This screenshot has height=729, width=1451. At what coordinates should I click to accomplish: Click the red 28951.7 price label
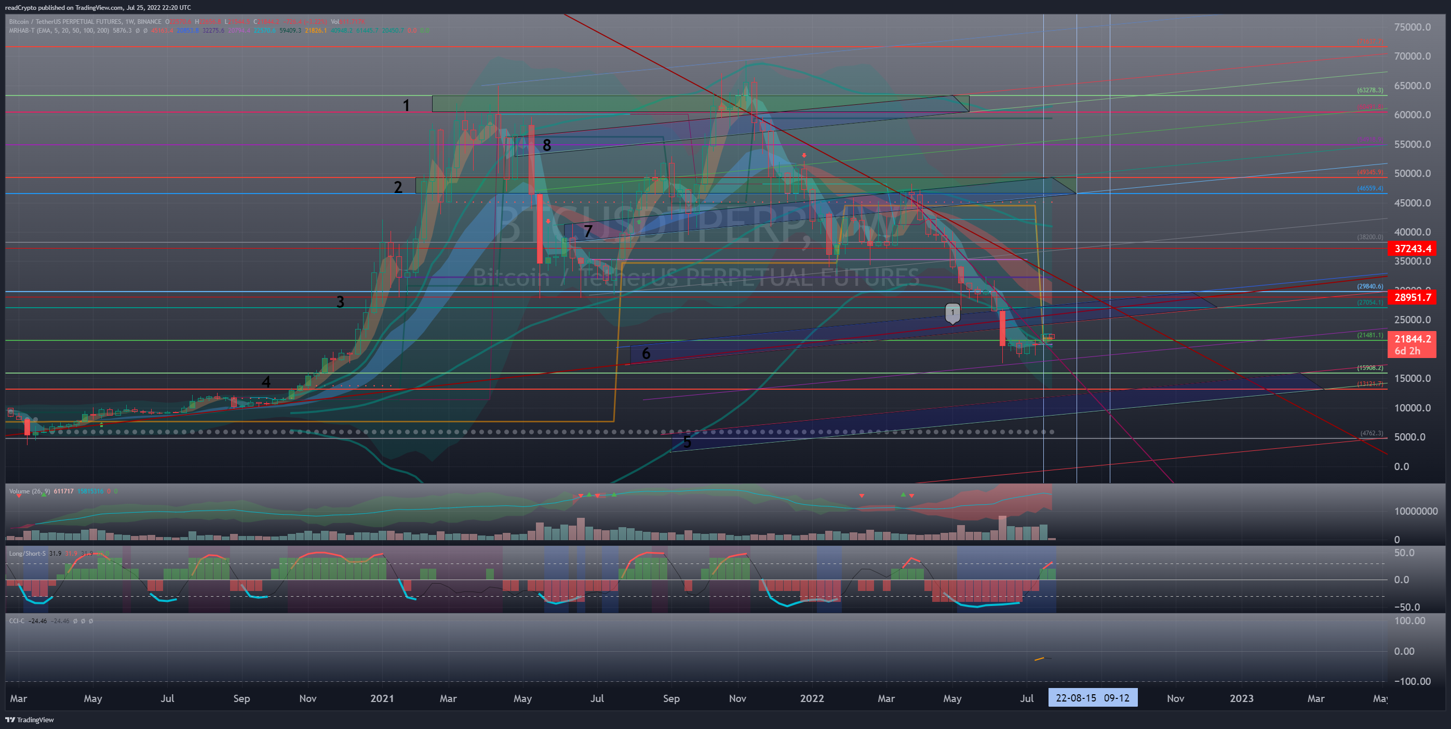tap(1412, 297)
